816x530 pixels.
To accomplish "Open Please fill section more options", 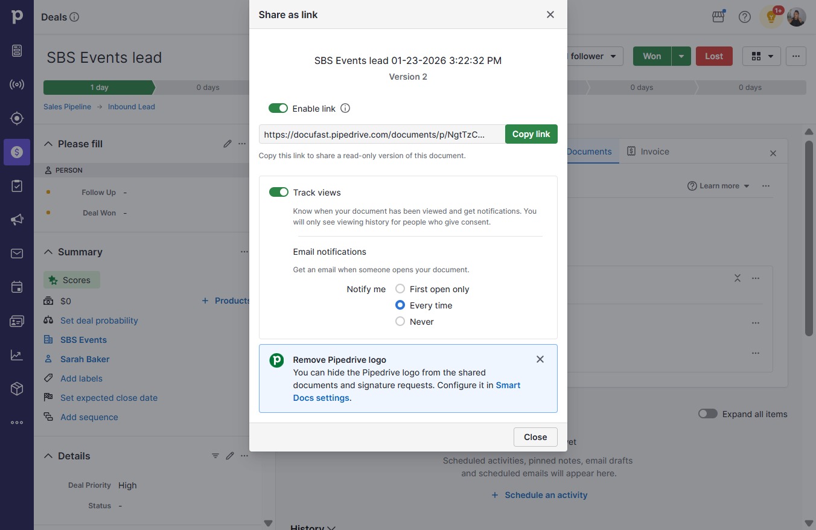I will coord(242,144).
